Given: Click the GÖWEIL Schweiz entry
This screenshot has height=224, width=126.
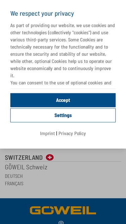Looking at the screenshot, I should pyautogui.click(x=26, y=167).
